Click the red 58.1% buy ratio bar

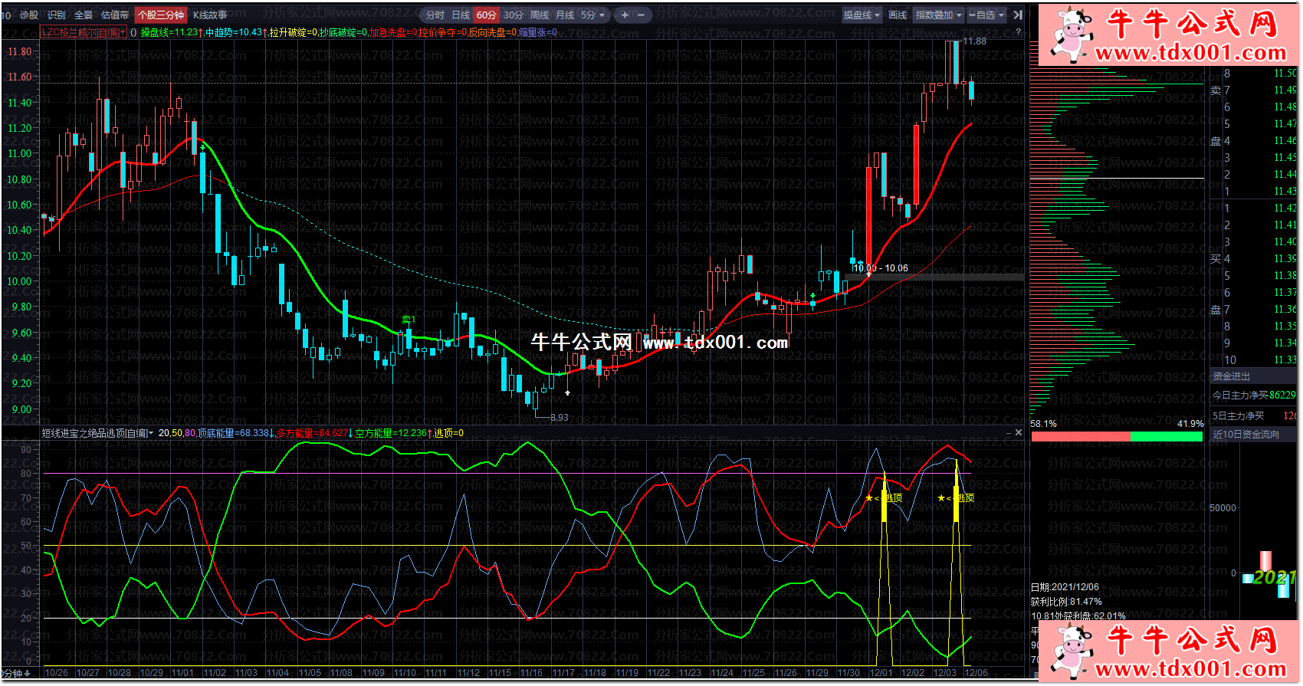click(1081, 436)
